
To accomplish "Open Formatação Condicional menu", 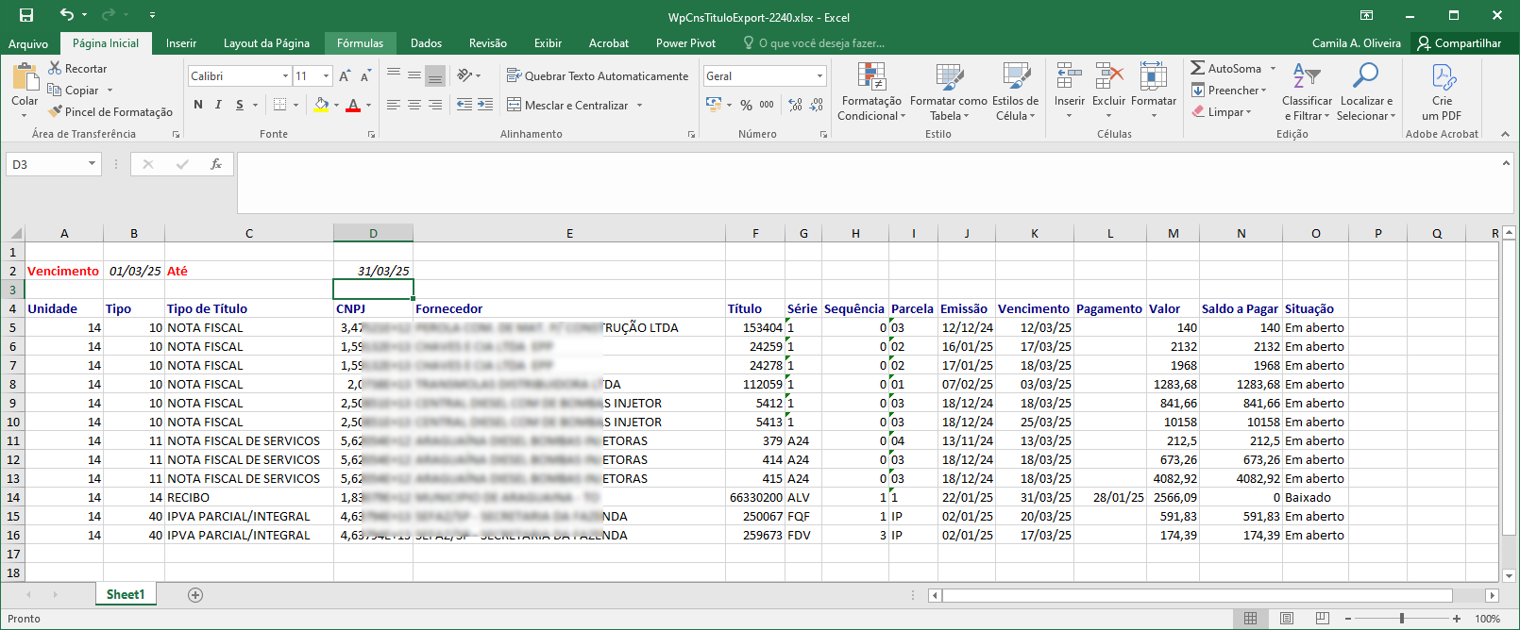I will (x=871, y=91).
